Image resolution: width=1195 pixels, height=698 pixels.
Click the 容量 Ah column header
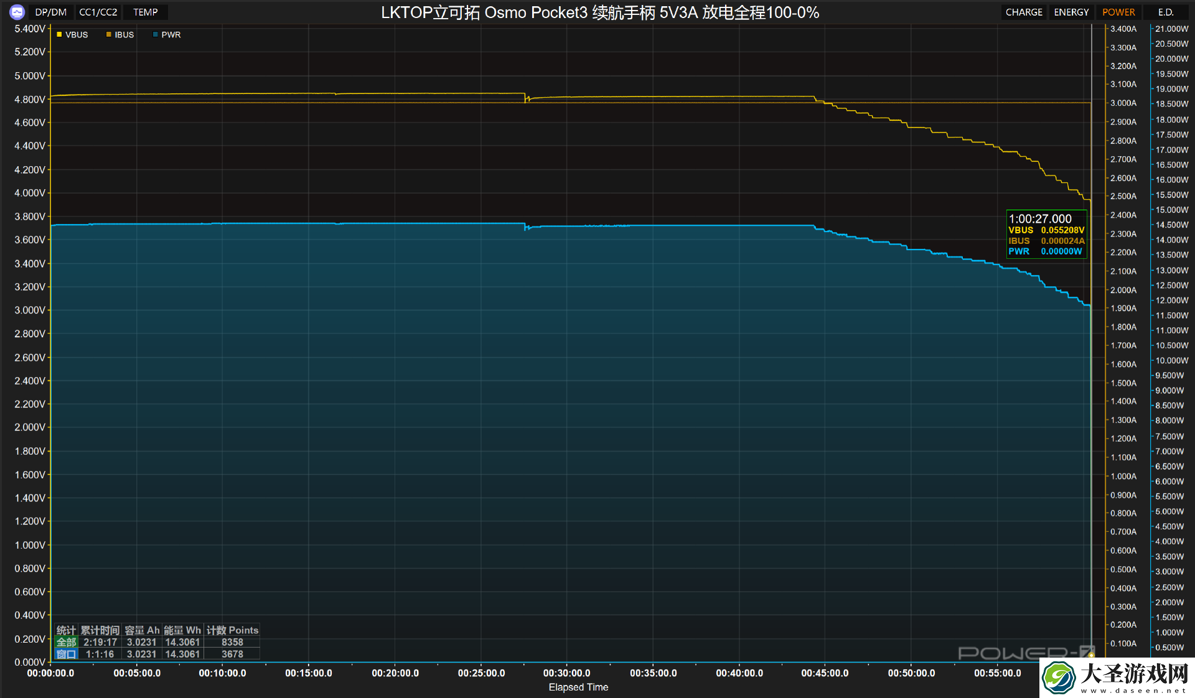tap(142, 630)
